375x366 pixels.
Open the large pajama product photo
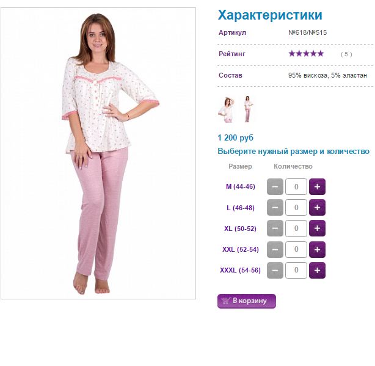(x=98, y=153)
